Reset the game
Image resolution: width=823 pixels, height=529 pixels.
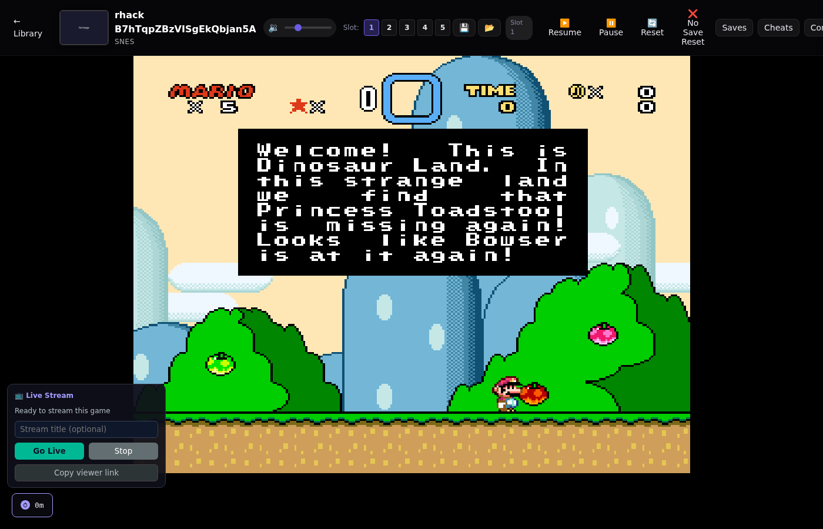coord(652,28)
